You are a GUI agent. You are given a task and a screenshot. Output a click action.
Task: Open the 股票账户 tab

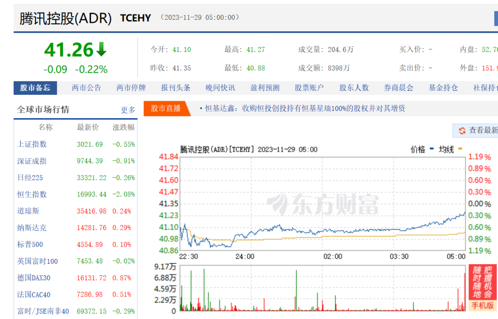tap(309, 88)
